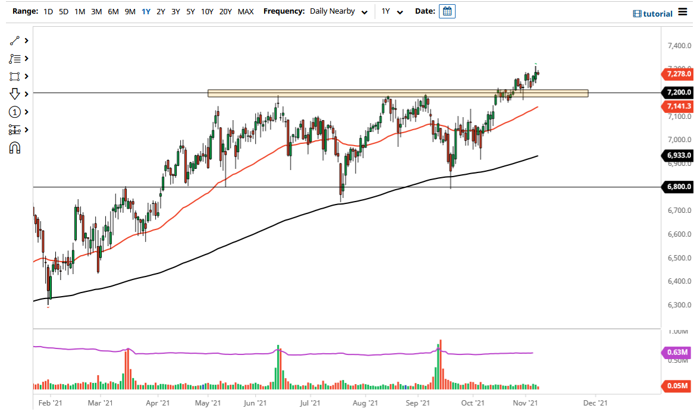Viewport: 700px width, 418px height.
Task: Select the trend line drawing tool
Action: (x=15, y=40)
